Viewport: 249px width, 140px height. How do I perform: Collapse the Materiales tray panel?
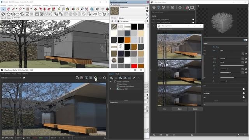[112, 5]
